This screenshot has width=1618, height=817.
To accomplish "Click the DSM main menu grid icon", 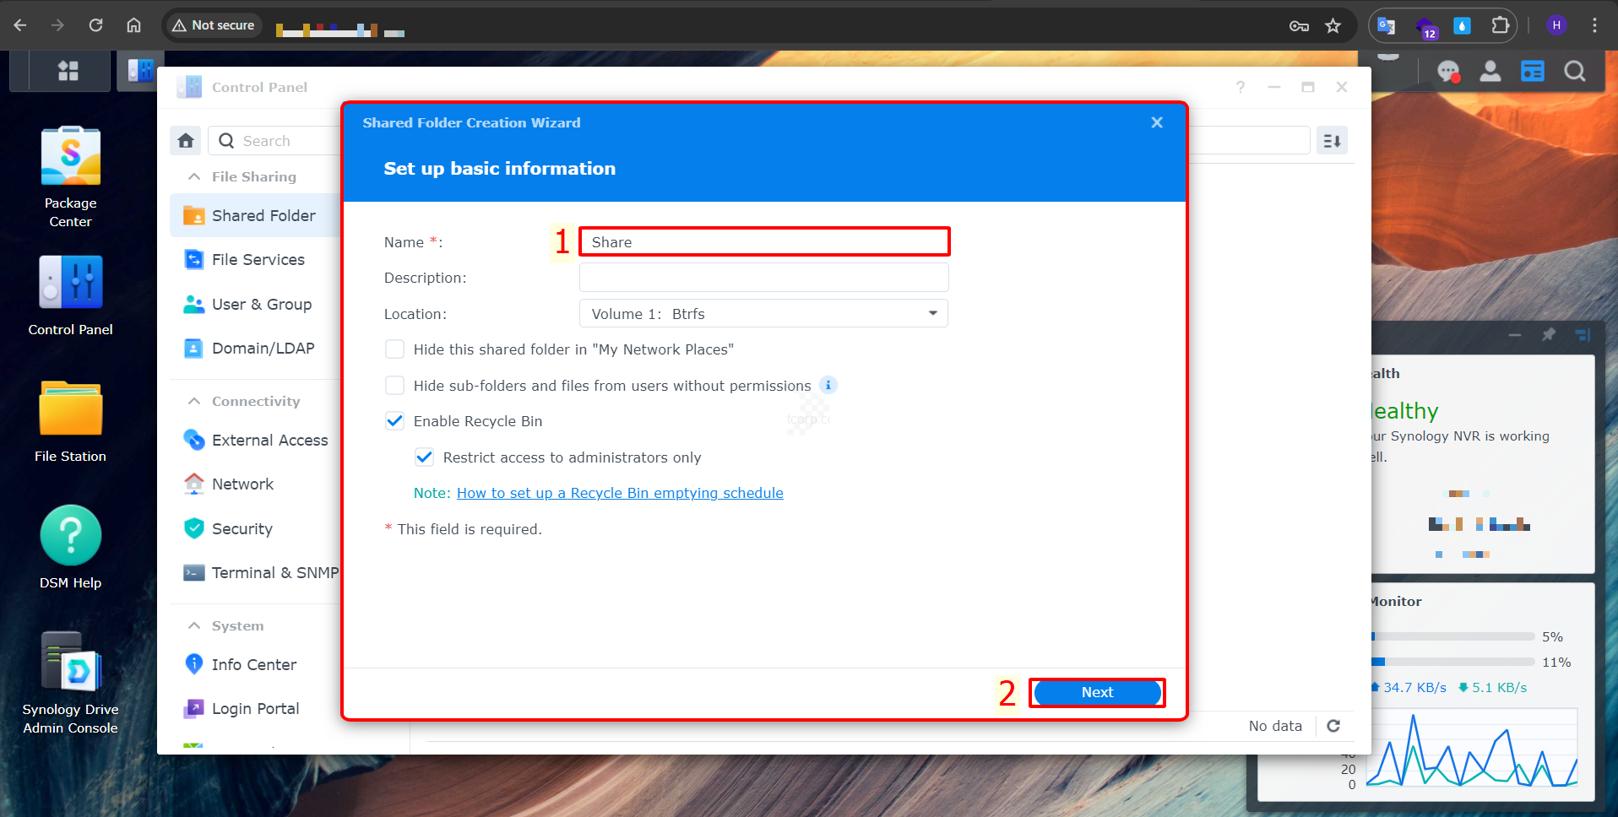I will tap(68, 71).
